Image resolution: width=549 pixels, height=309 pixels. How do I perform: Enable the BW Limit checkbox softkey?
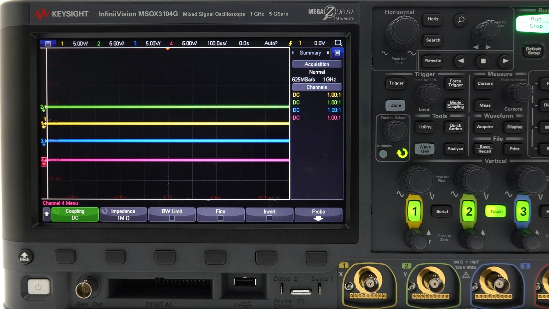(x=172, y=214)
